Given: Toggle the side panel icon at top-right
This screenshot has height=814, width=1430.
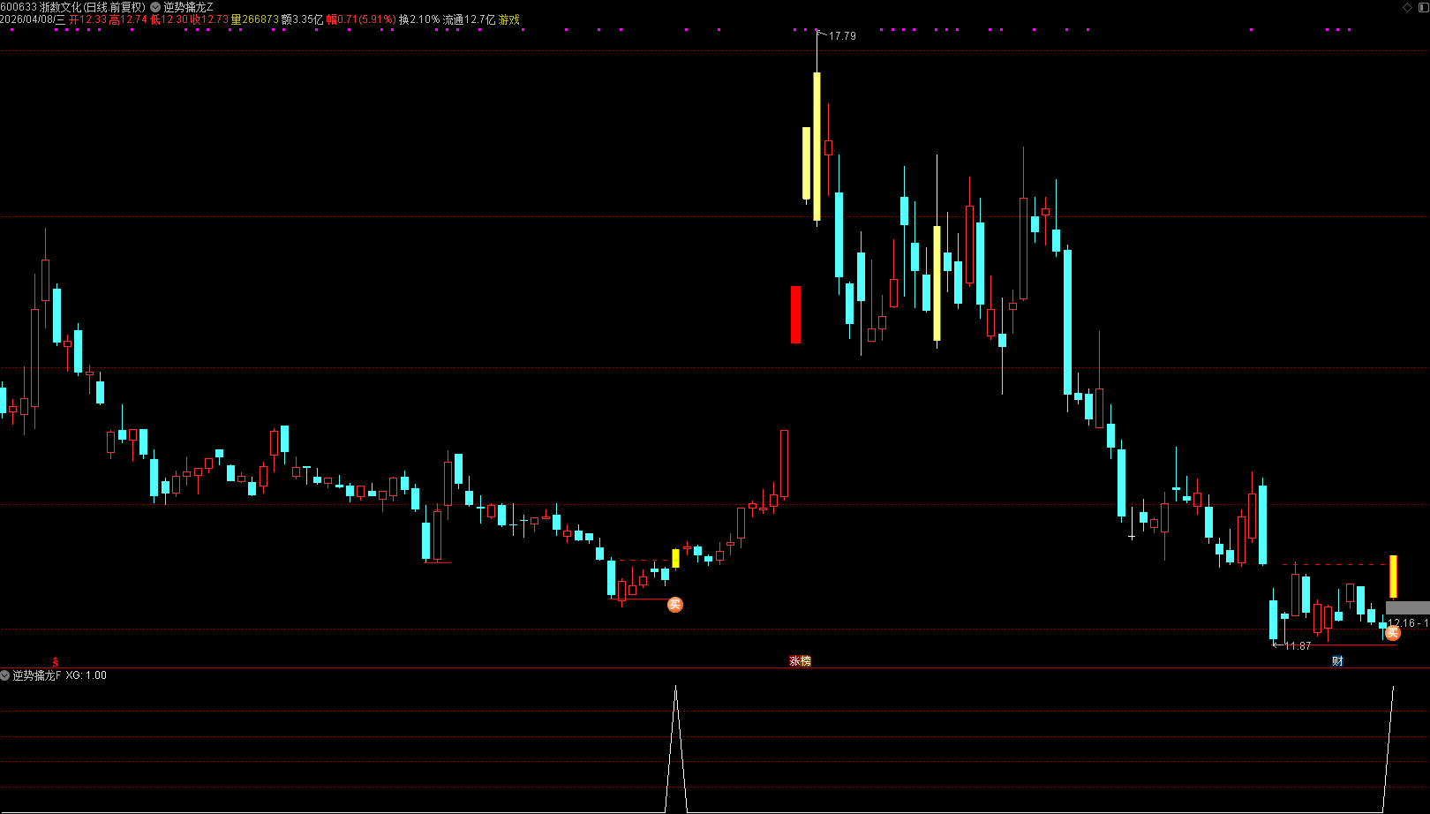Looking at the screenshot, I should pyautogui.click(x=1422, y=7).
